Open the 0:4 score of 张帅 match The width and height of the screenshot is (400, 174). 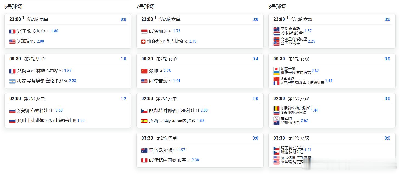255,59
